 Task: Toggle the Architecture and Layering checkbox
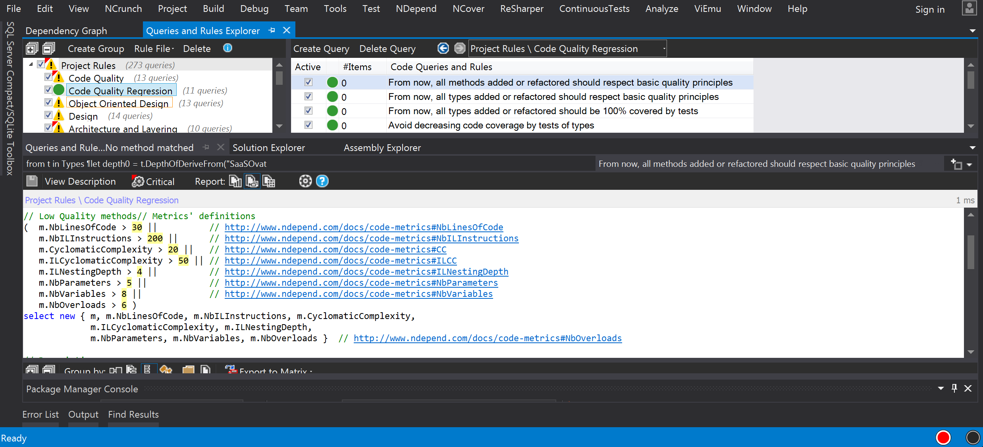pos(48,128)
